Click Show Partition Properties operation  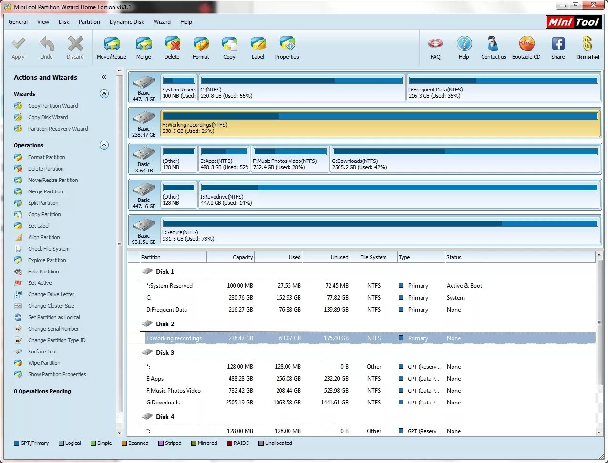pyautogui.click(x=57, y=374)
